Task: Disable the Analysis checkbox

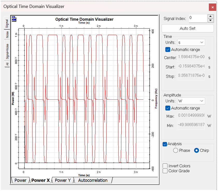Action: point(165,144)
